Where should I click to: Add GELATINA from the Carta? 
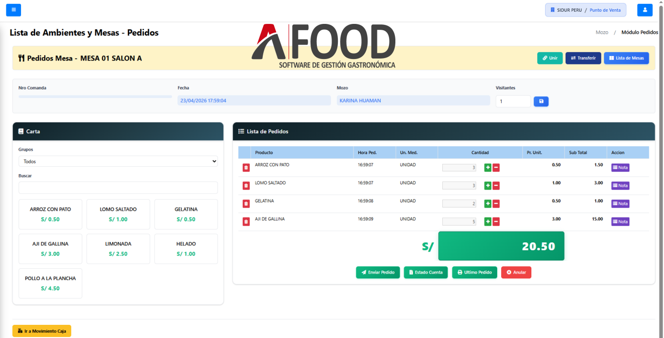coord(186,214)
